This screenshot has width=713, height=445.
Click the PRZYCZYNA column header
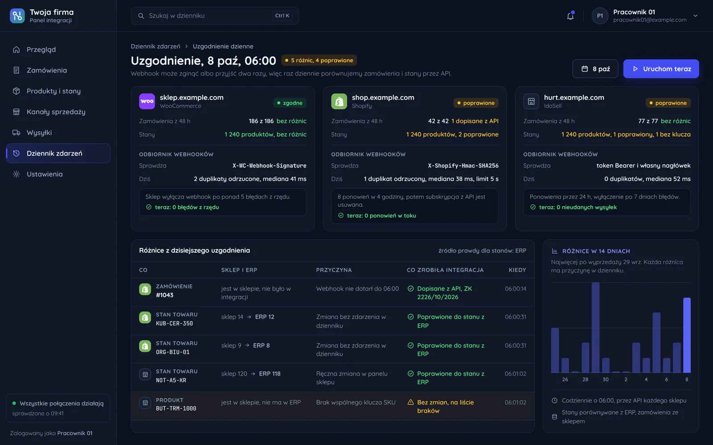pyautogui.click(x=334, y=270)
